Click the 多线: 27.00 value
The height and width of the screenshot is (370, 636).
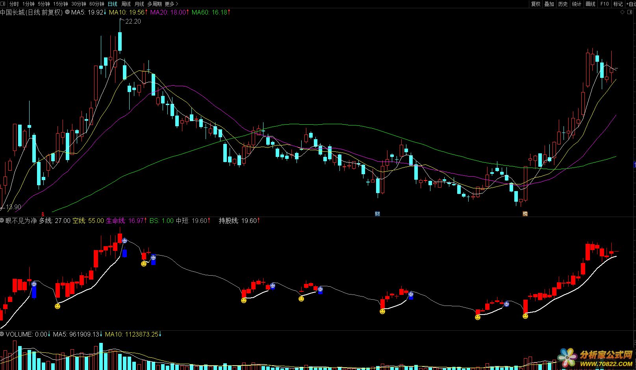[x=54, y=221]
